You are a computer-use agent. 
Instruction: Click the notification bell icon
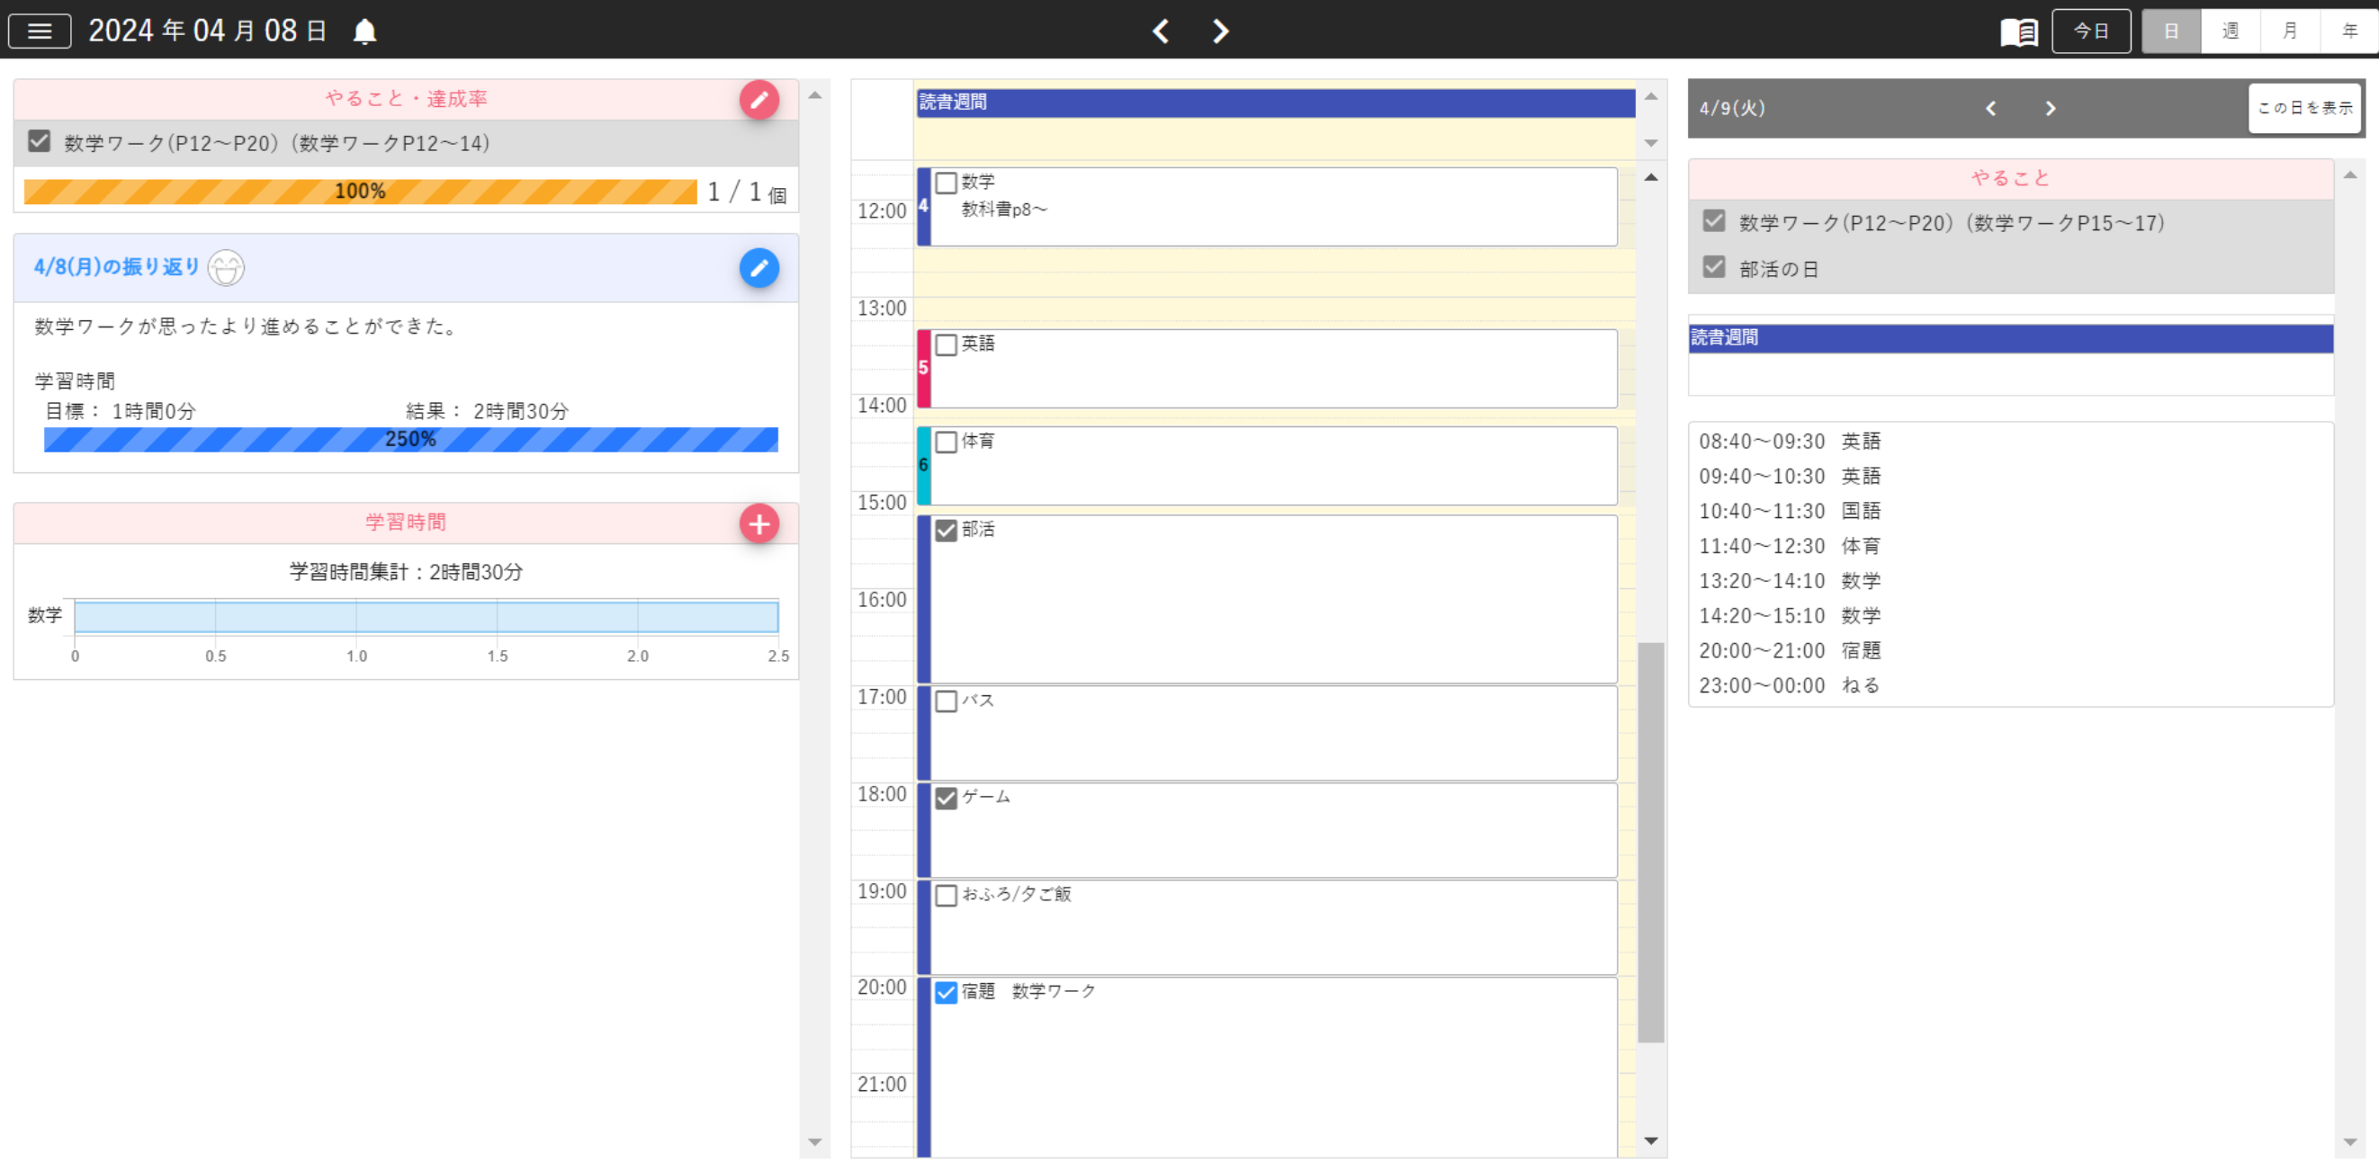coord(364,31)
